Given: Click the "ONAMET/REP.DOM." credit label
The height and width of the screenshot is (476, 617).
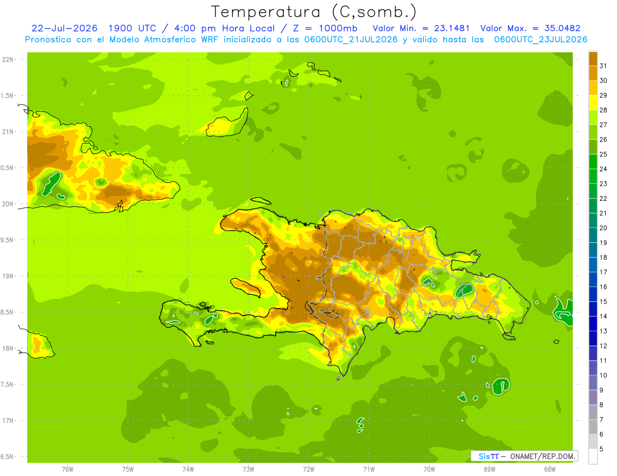Looking at the screenshot, I should pyautogui.click(x=542, y=456).
